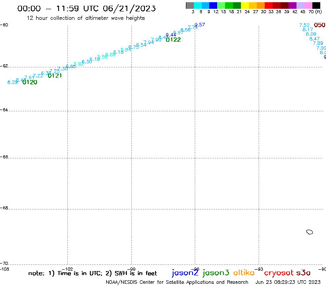The height and width of the screenshot is (286, 326).
Task: Click the 5.92 wave height value
Action: click(79, 64)
